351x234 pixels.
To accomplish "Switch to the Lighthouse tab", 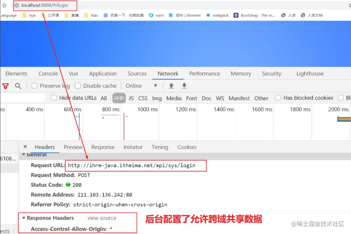I will (x=310, y=74).
